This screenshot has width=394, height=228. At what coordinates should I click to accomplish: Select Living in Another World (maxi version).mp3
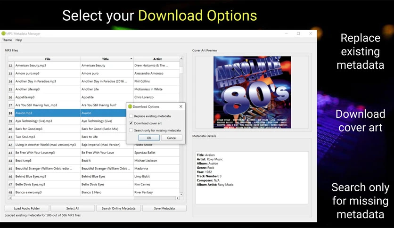[48, 145]
